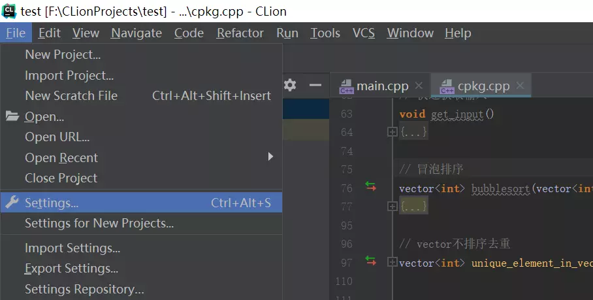Open the Edit menu

[50, 33]
